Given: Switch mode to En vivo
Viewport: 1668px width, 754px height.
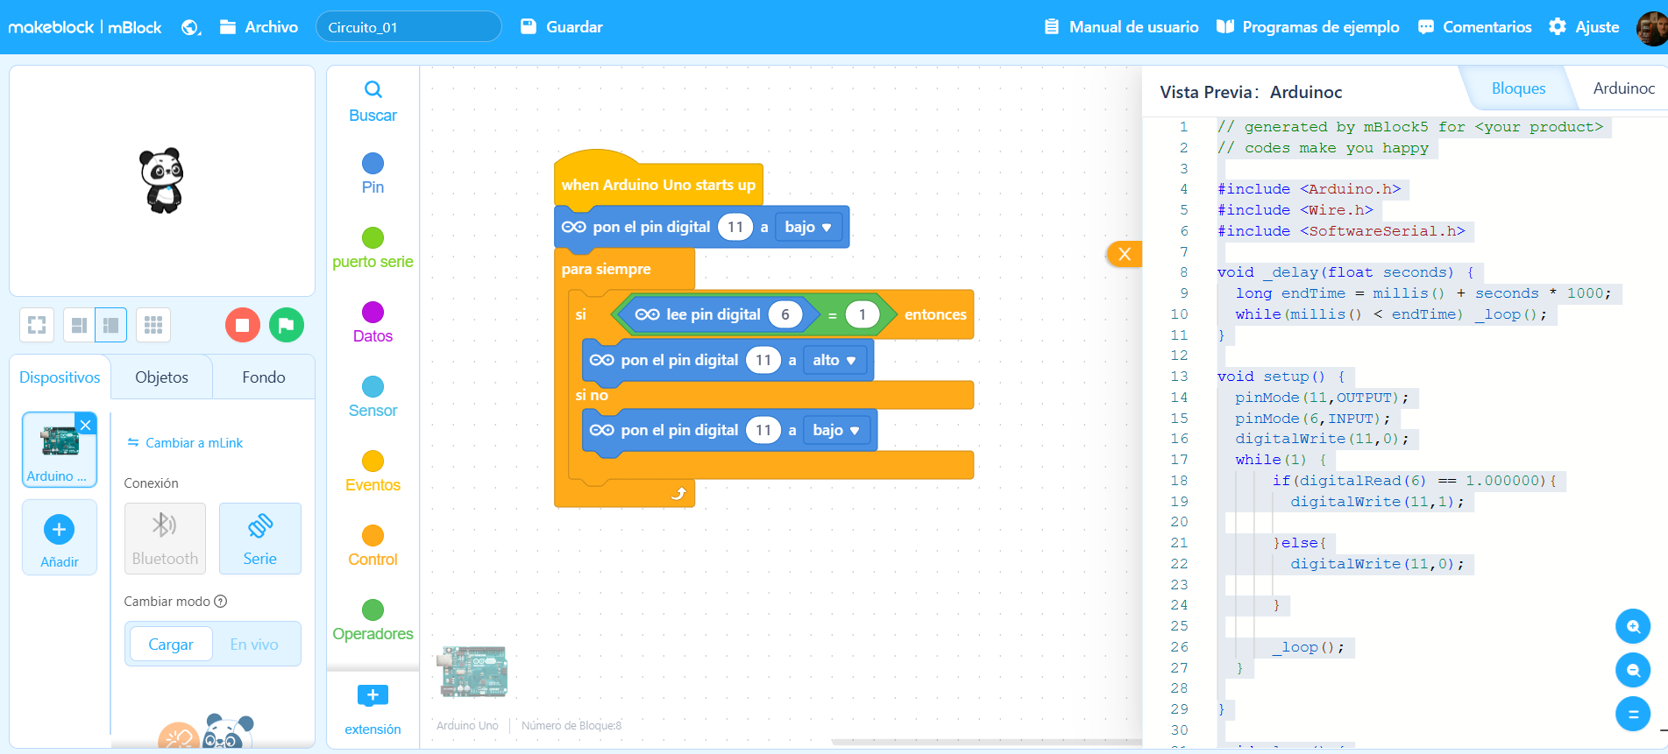Looking at the screenshot, I should [x=254, y=644].
